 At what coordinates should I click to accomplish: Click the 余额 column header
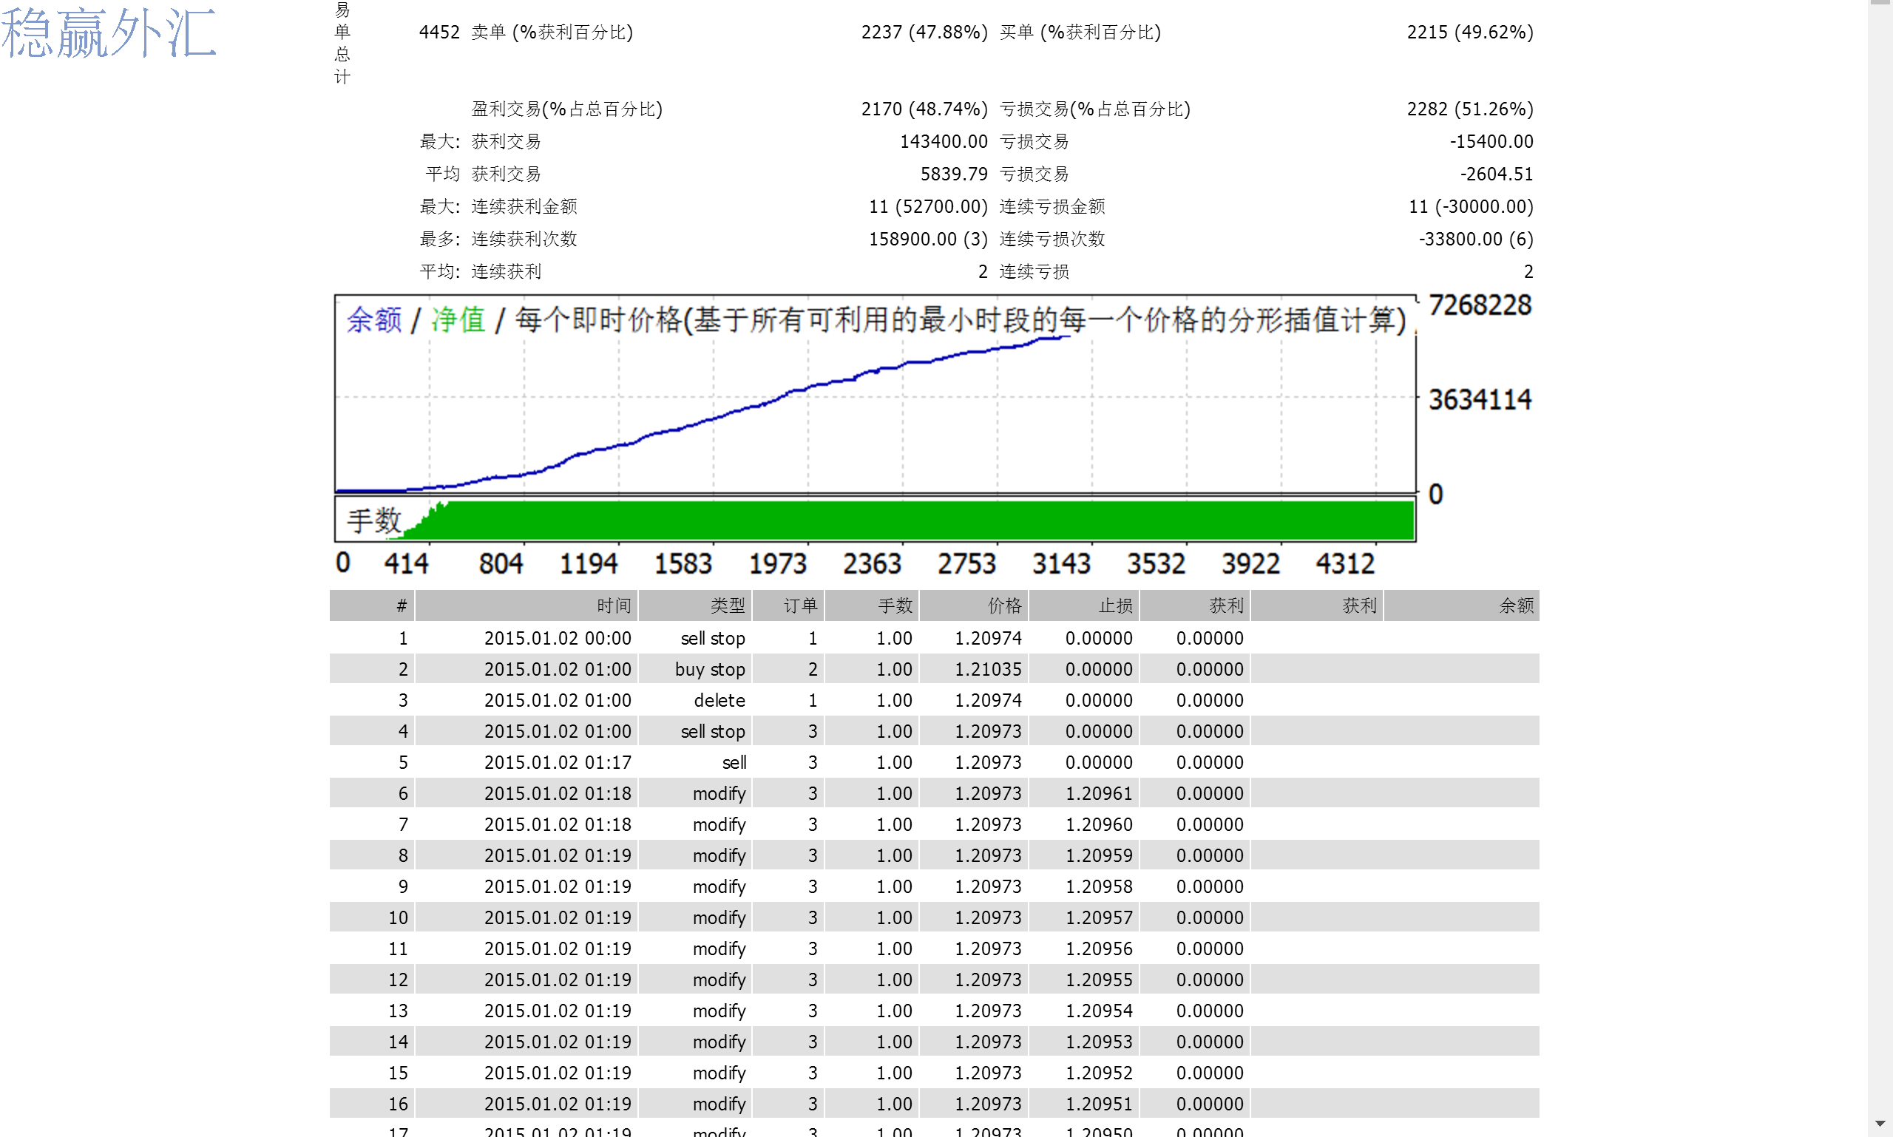click(x=1461, y=605)
